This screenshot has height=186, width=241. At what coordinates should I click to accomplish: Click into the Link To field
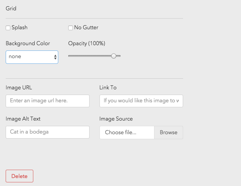tap(141, 101)
